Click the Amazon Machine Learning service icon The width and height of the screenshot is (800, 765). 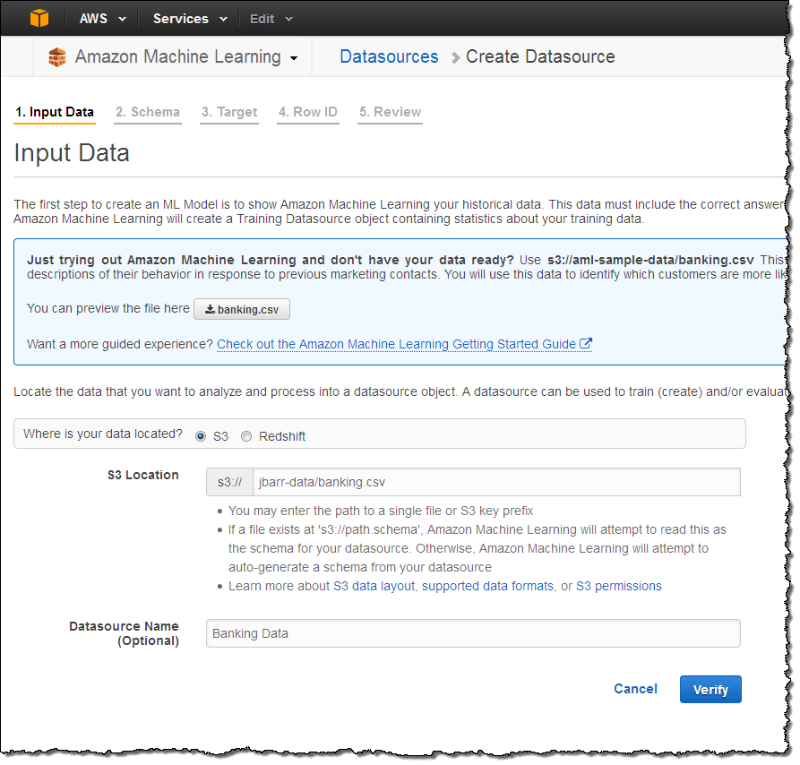point(57,57)
